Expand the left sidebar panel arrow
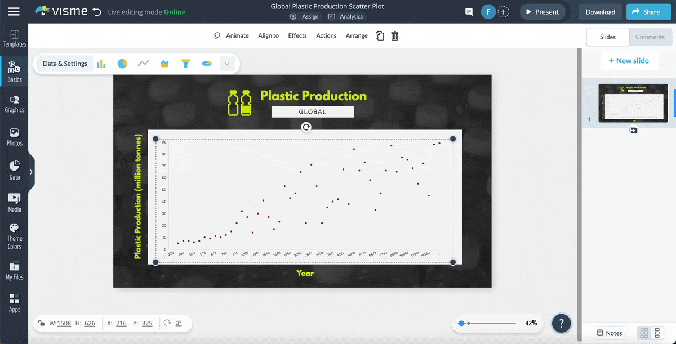This screenshot has height=344, width=676. click(31, 172)
